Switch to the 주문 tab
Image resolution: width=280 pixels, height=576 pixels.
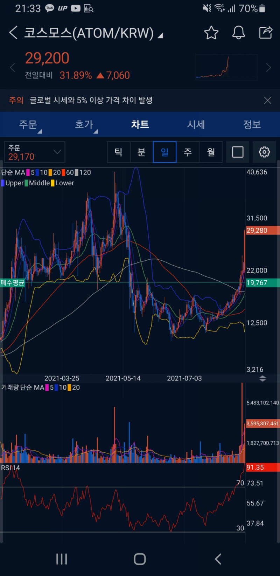(28, 124)
